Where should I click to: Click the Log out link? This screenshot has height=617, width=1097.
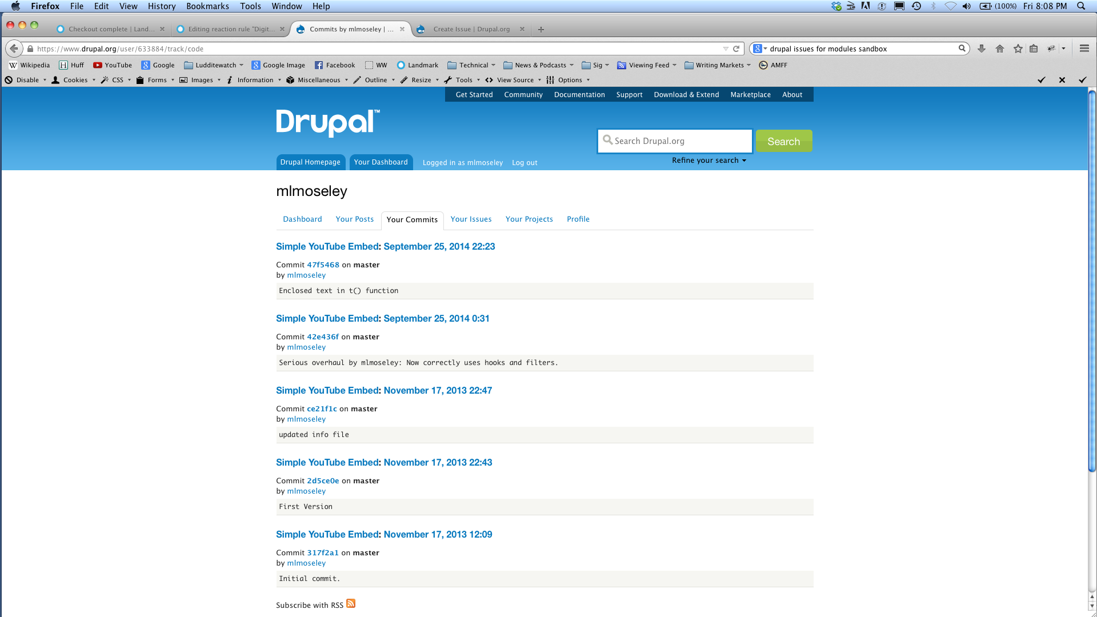pos(525,163)
